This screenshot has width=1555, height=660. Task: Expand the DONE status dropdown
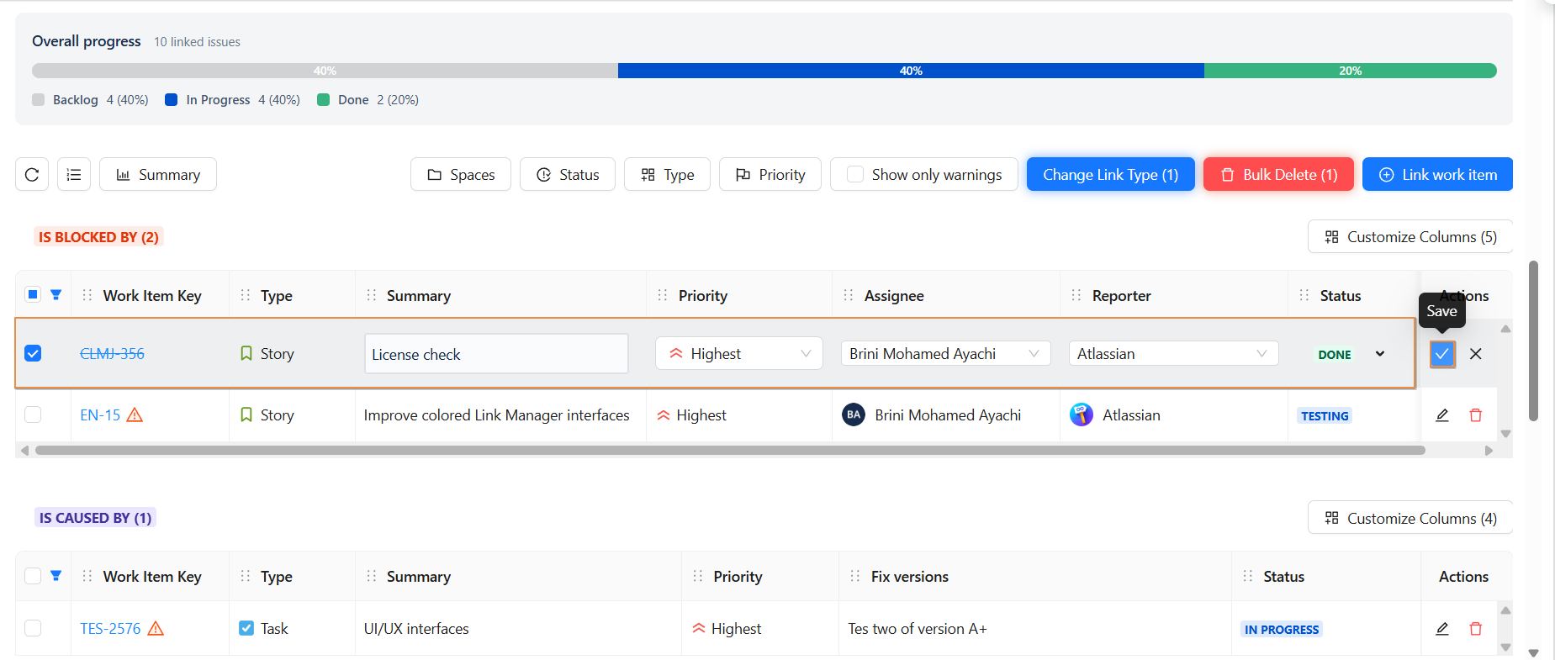[x=1380, y=354]
